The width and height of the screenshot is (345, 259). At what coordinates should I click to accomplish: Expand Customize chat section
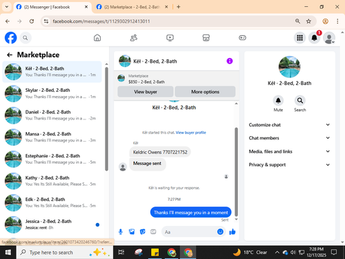(x=289, y=125)
